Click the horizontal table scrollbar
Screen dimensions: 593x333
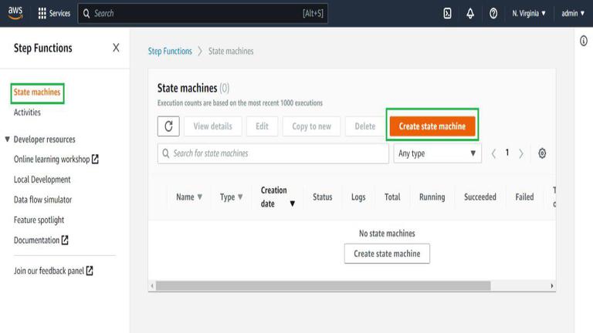tap(324, 286)
